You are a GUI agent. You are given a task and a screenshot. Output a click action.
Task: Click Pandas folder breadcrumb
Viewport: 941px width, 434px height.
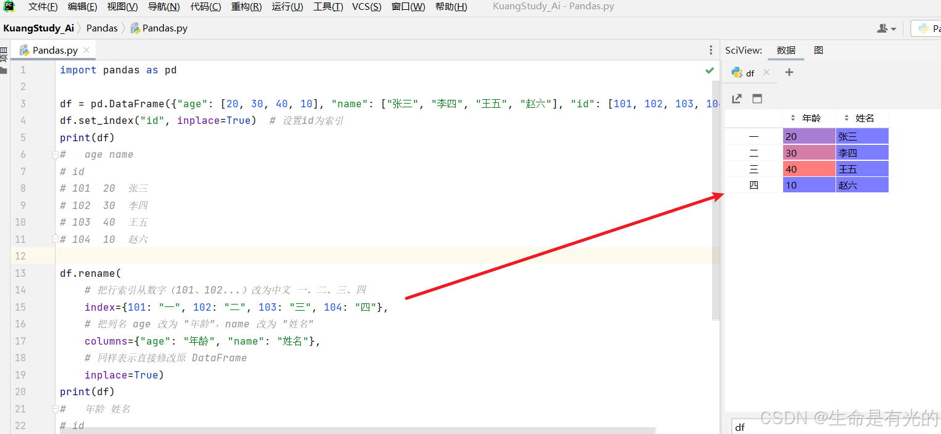coord(102,28)
